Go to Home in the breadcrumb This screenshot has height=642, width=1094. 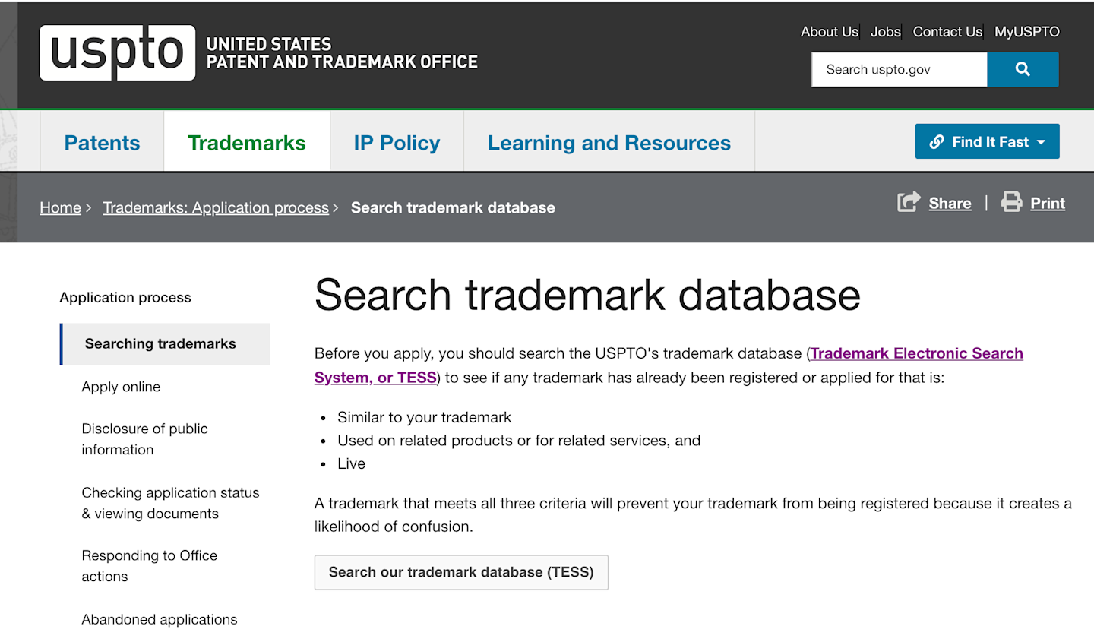(60, 207)
